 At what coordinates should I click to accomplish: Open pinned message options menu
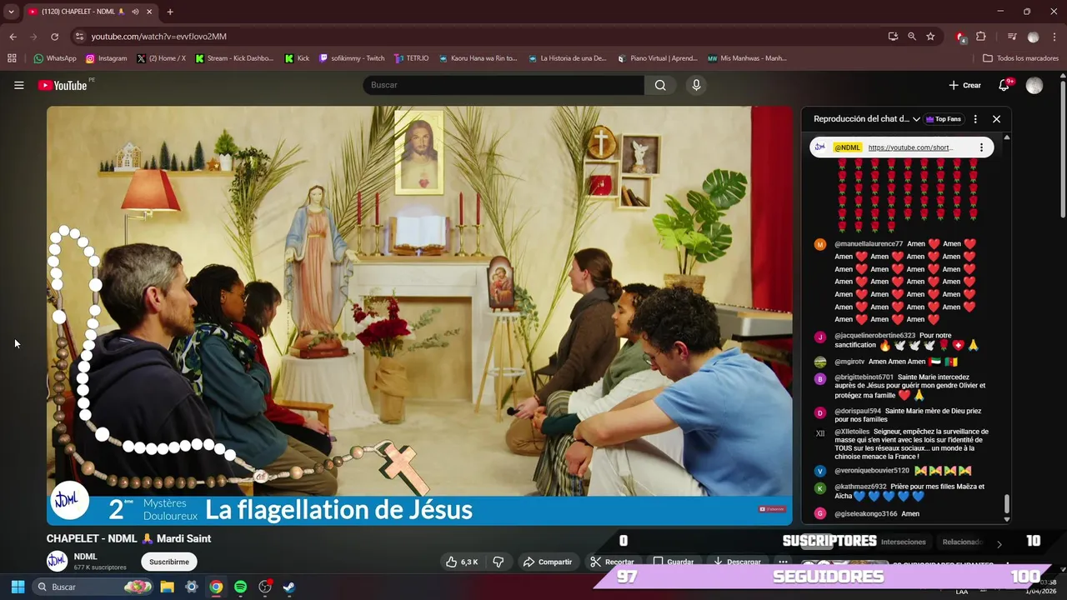[x=981, y=147]
